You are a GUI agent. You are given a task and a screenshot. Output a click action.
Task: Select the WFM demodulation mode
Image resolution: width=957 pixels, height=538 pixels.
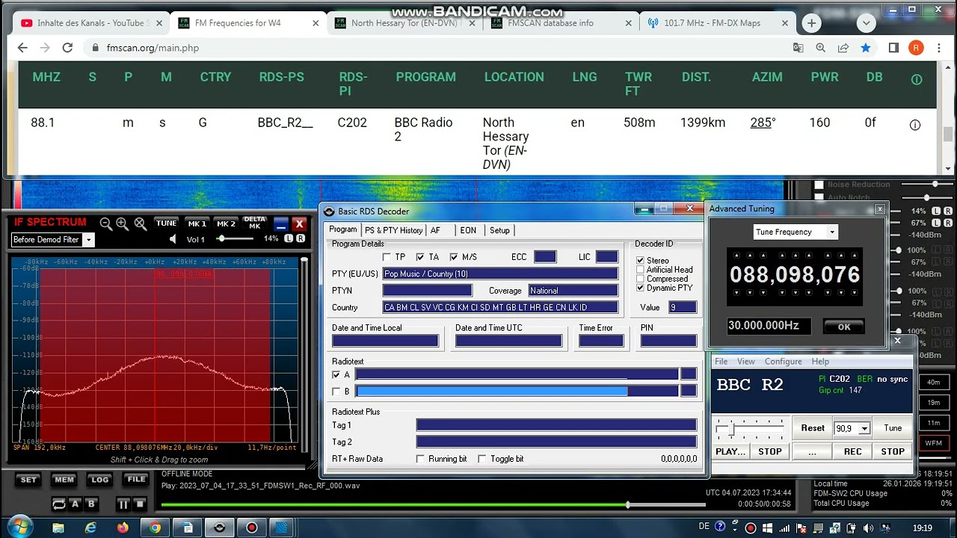(x=934, y=443)
